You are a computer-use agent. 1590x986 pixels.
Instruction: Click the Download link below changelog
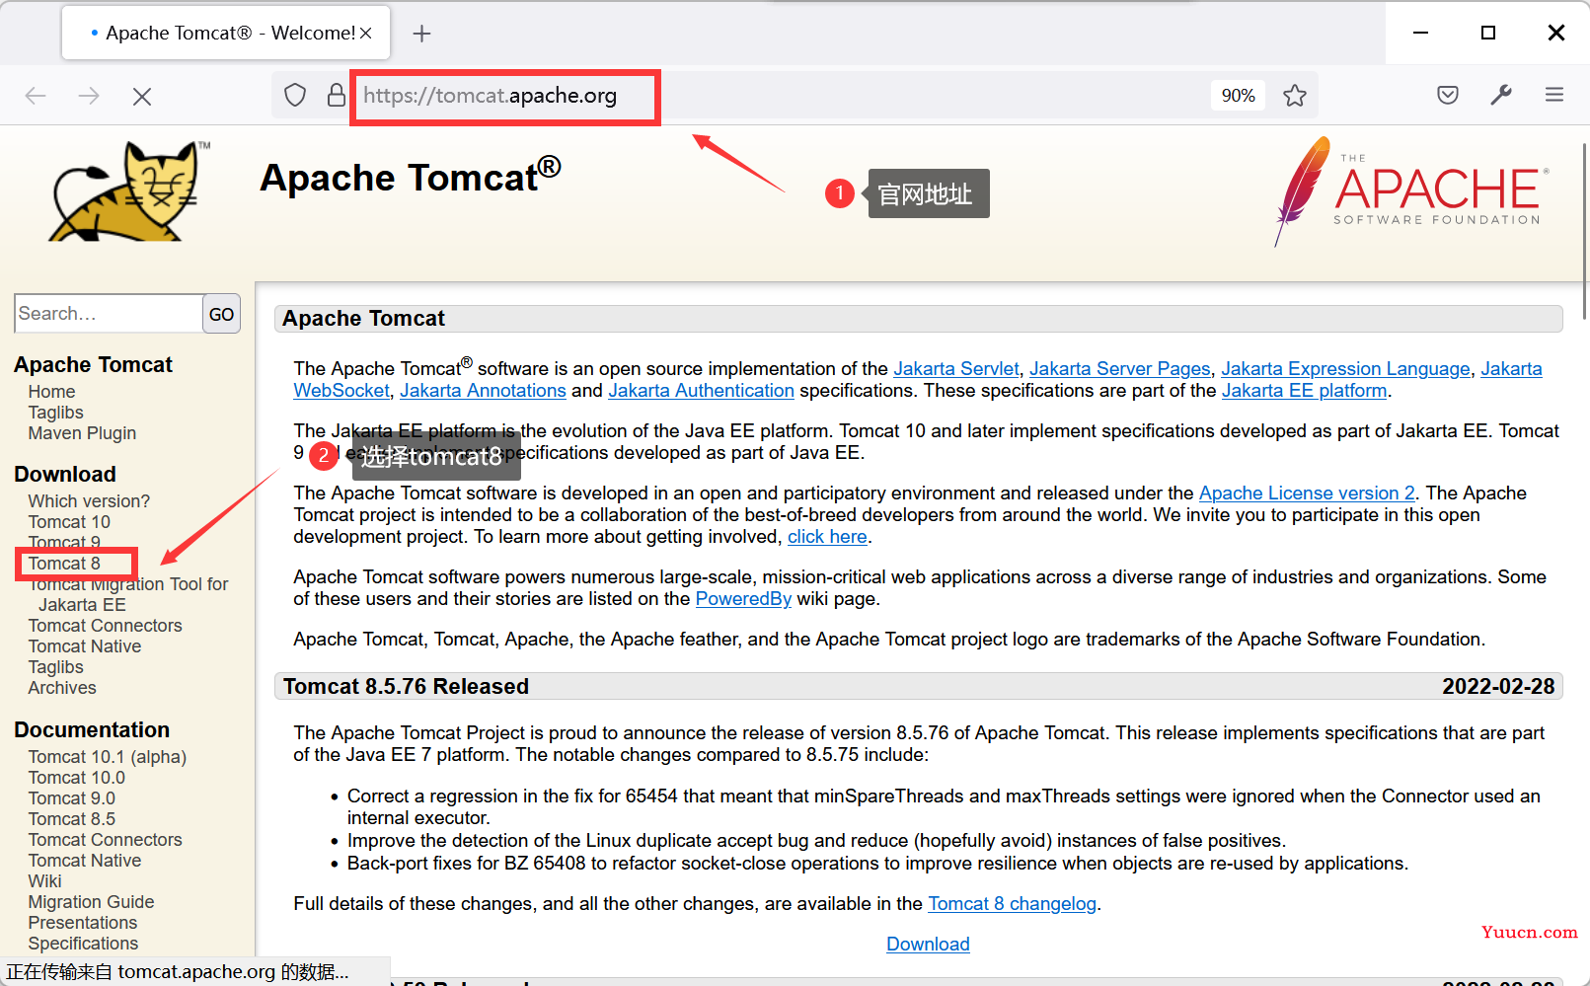click(x=928, y=945)
